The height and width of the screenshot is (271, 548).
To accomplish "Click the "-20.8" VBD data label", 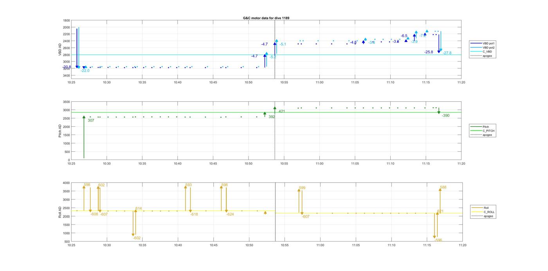I will click(x=67, y=67).
